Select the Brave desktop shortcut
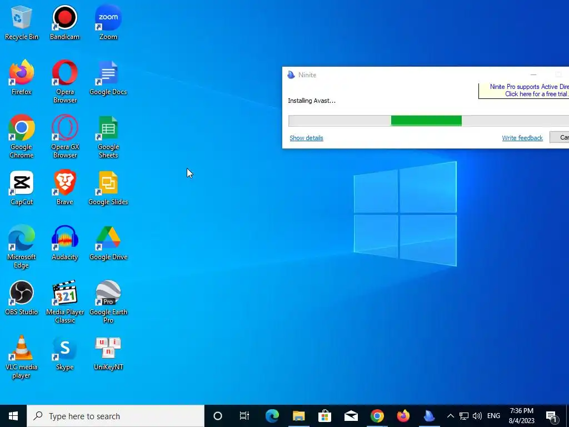This screenshot has width=569, height=427. point(64,188)
